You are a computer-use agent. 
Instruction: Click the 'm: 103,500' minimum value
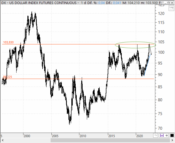coord(149,3)
